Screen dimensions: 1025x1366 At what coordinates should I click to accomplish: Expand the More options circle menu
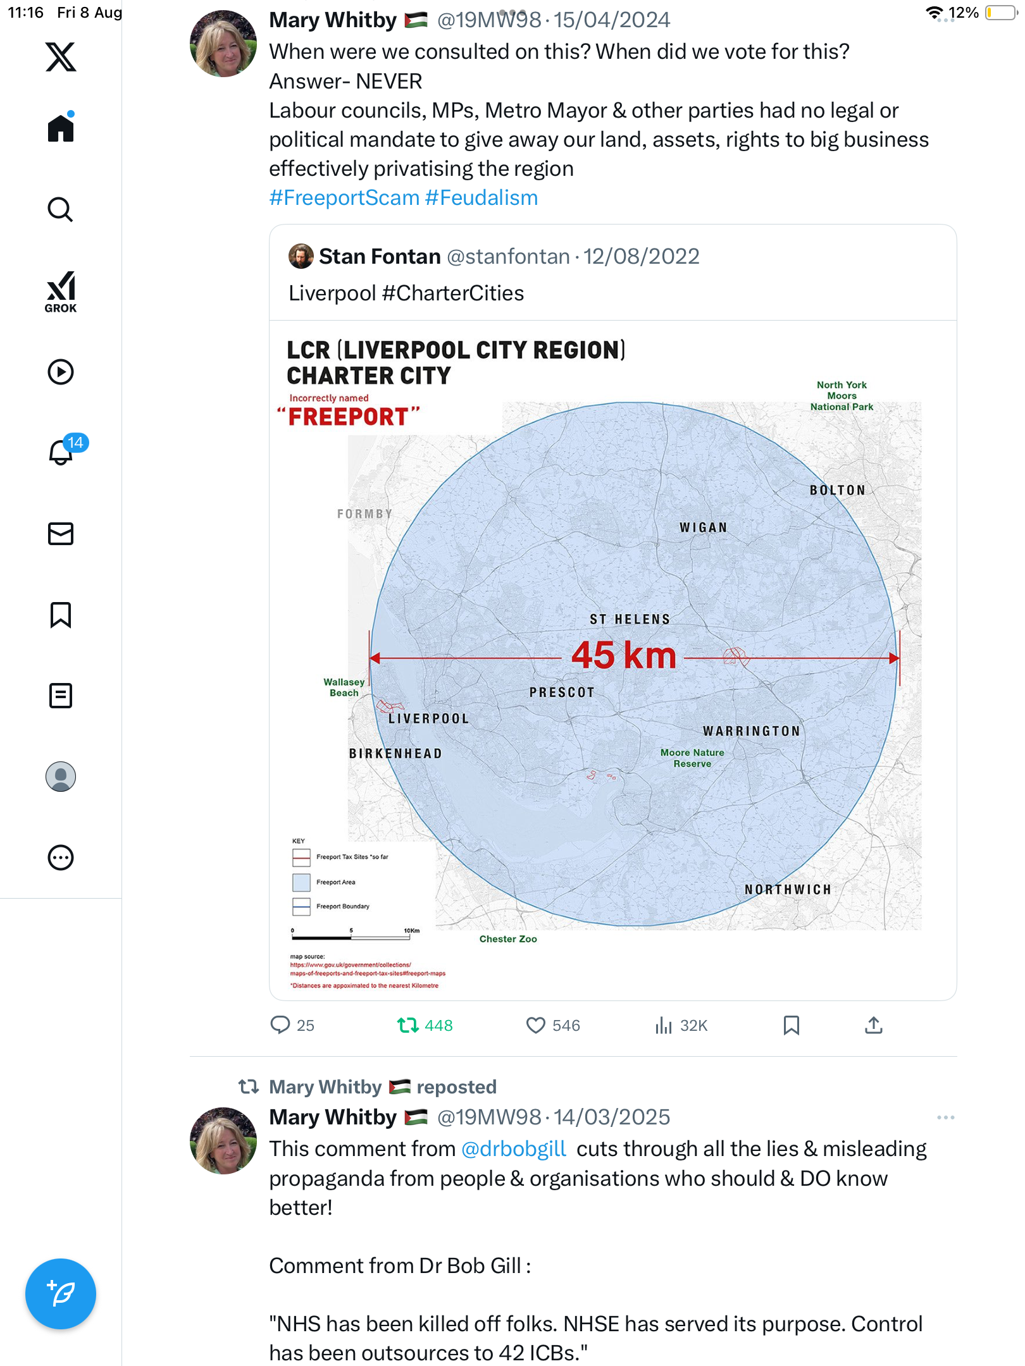(x=61, y=858)
